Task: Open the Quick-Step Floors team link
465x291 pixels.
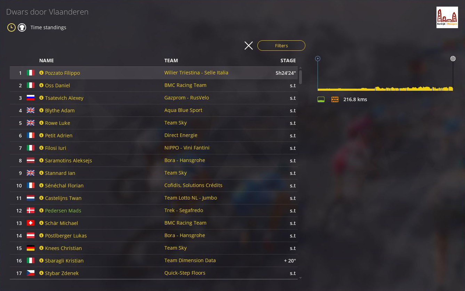Action: (185, 273)
